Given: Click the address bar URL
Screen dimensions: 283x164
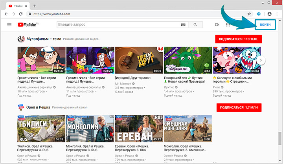Looking at the screenshot, I should pyautogui.click(x=51, y=14).
